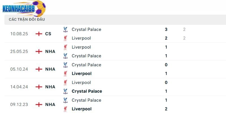Click Liverpool crest in 25.05.25 match
226x113 pixels.
[66, 47]
